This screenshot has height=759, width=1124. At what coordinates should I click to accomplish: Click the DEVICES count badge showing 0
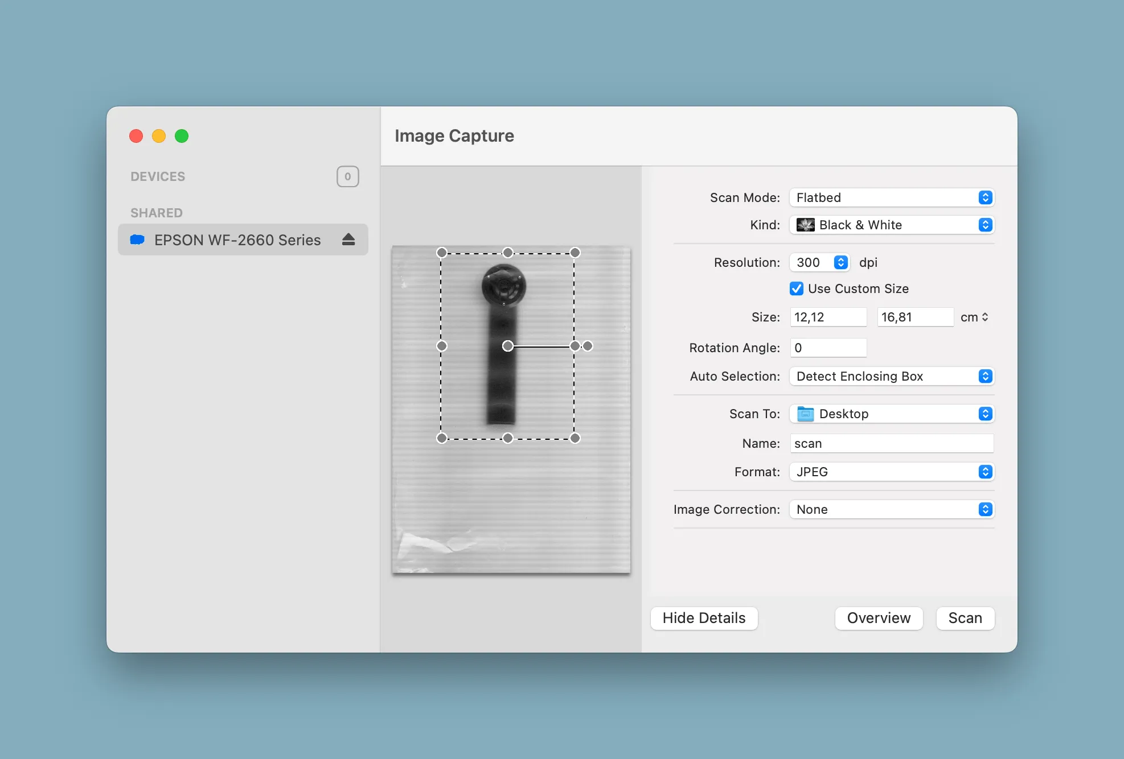(x=347, y=176)
